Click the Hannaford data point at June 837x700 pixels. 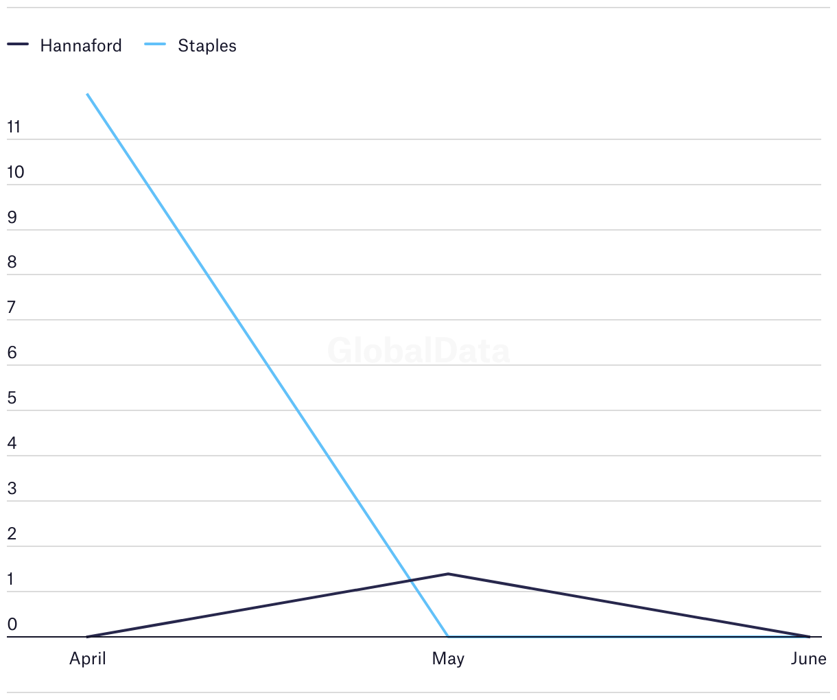point(810,637)
